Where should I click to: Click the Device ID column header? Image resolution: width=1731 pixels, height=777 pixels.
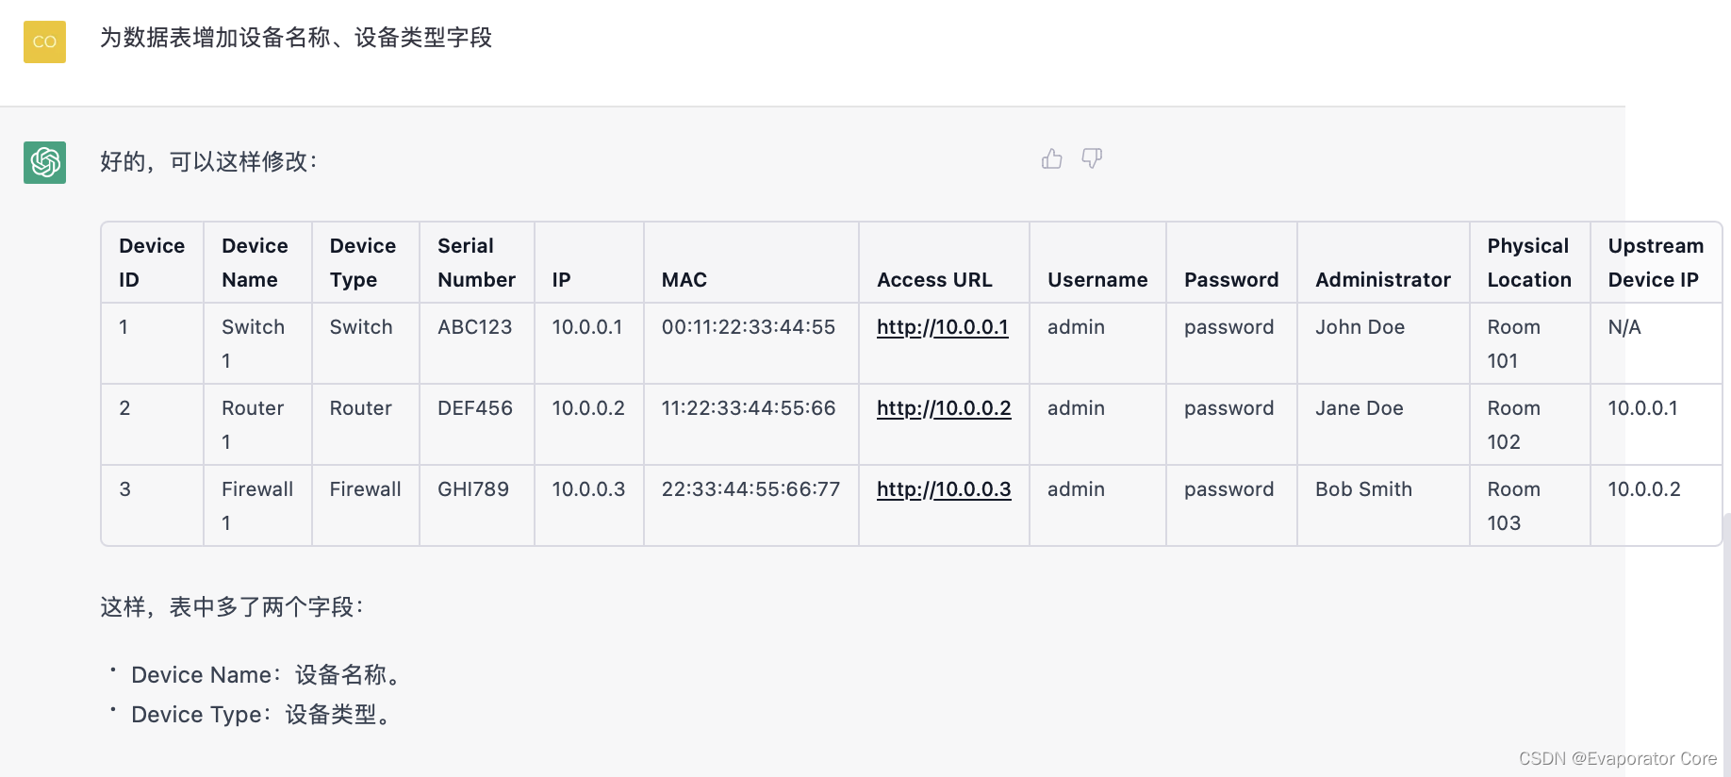click(x=152, y=263)
